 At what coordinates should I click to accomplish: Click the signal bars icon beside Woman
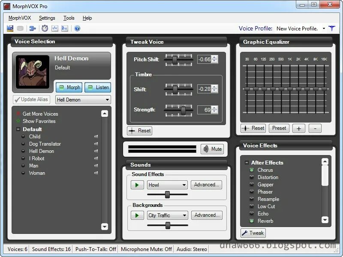(x=96, y=173)
